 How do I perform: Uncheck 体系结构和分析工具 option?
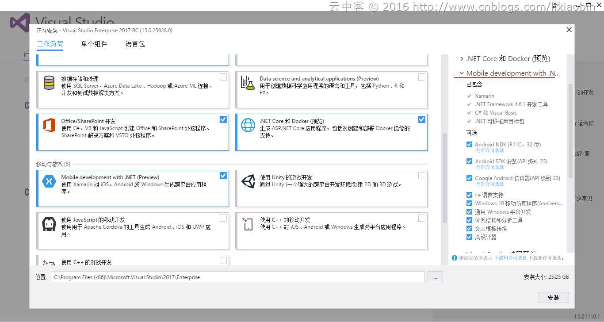pos(469,220)
